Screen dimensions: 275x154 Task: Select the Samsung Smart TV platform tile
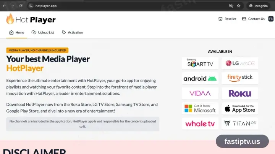[x=200, y=63]
